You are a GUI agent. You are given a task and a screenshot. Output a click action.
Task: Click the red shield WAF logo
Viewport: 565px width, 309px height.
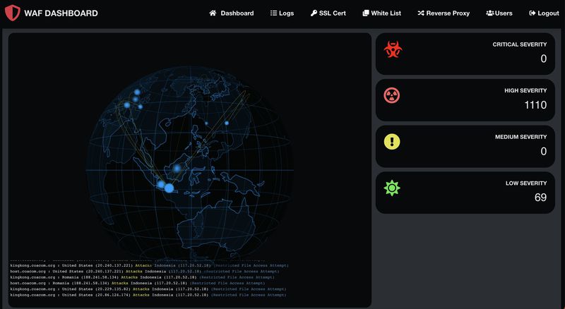click(x=12, y=13)
